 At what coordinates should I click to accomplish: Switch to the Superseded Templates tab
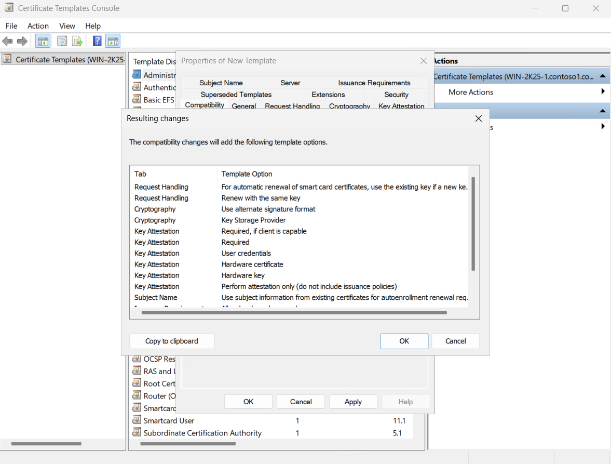pos(236,95)
